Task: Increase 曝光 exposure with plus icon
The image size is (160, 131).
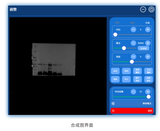Action: click(x=148, y=43)
